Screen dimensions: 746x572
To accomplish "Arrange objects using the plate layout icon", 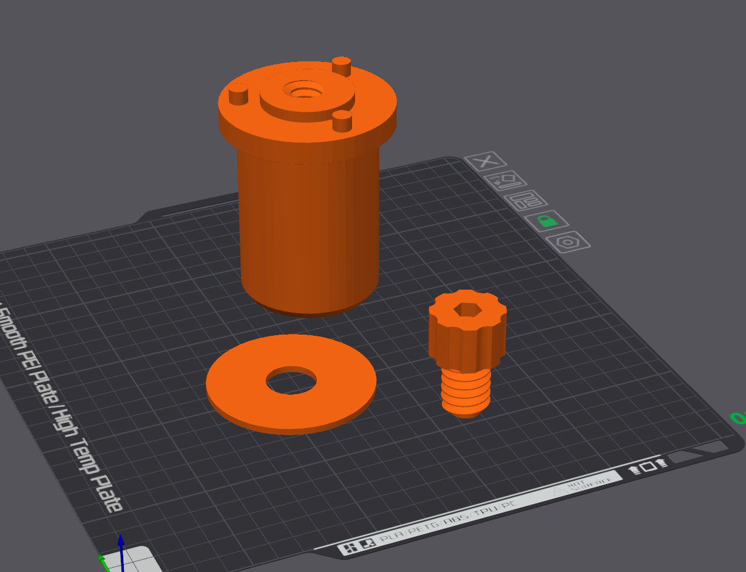I will point(525,201).
